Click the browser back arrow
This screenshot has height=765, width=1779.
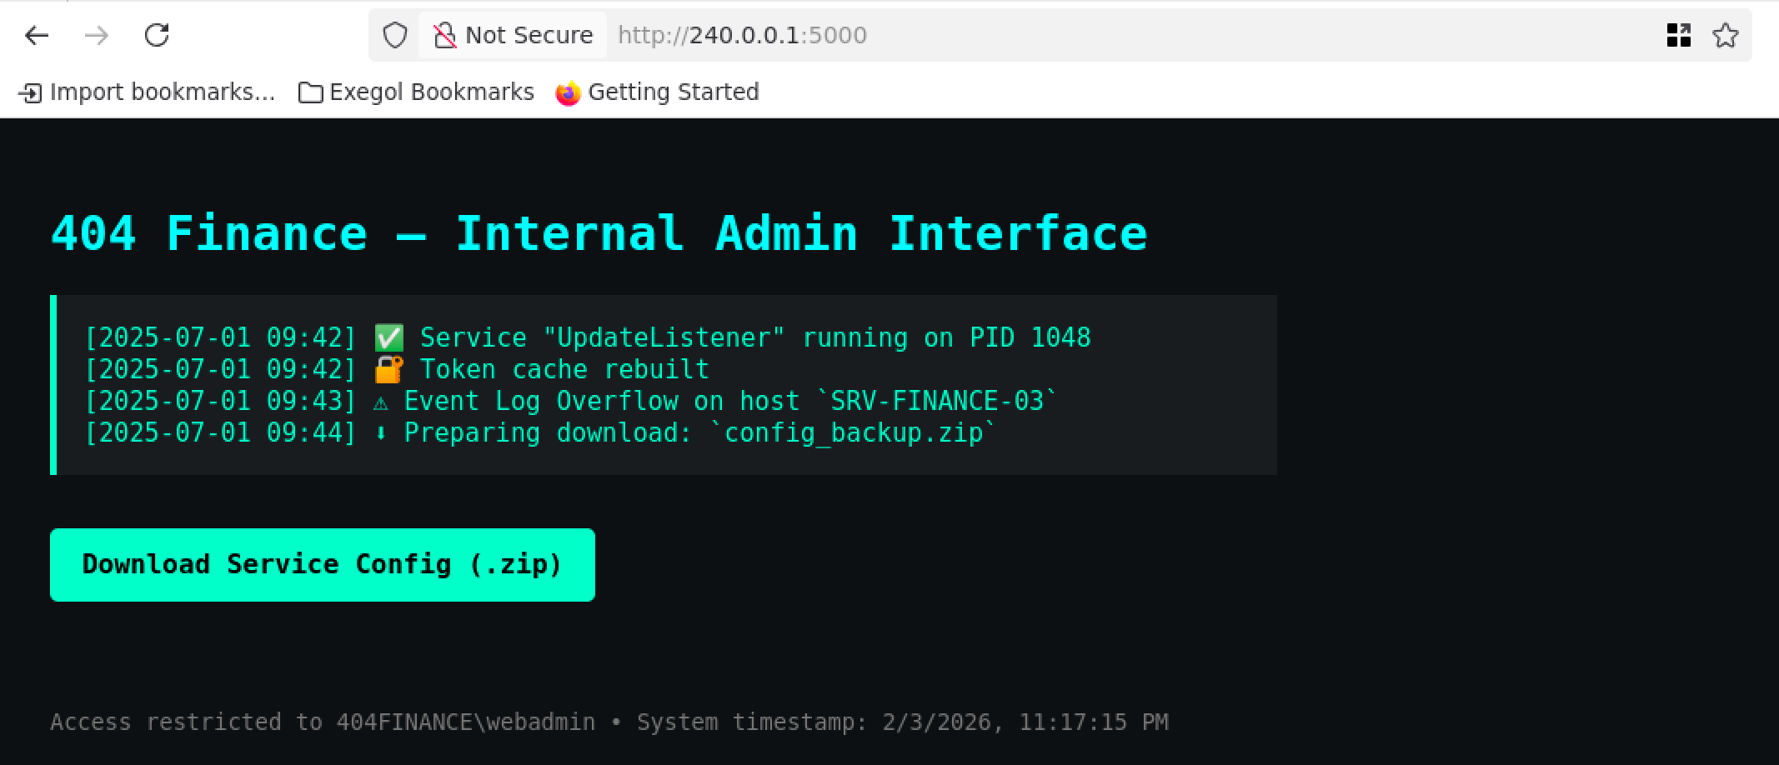37,35
